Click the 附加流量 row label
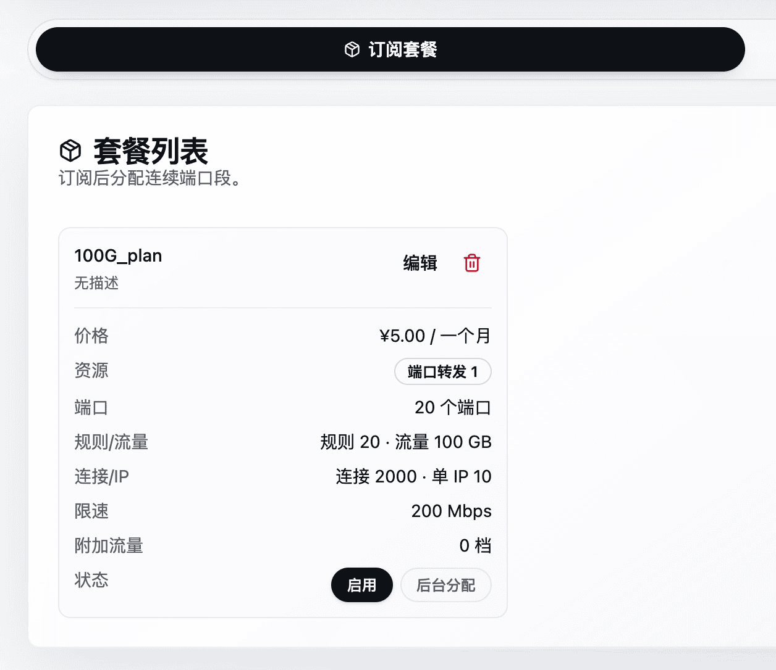The image size is (776, 670). point(109,545)
